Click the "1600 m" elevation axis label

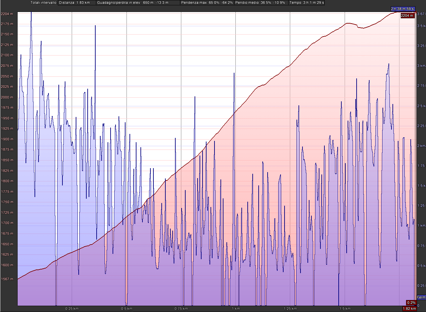7,265
